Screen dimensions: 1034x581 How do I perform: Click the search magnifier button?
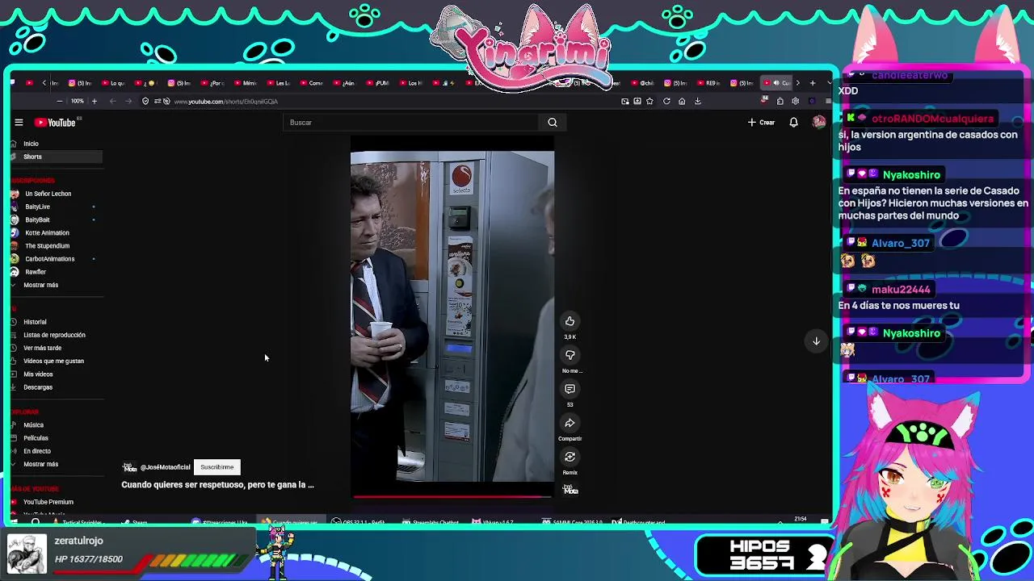pos(553,123)
